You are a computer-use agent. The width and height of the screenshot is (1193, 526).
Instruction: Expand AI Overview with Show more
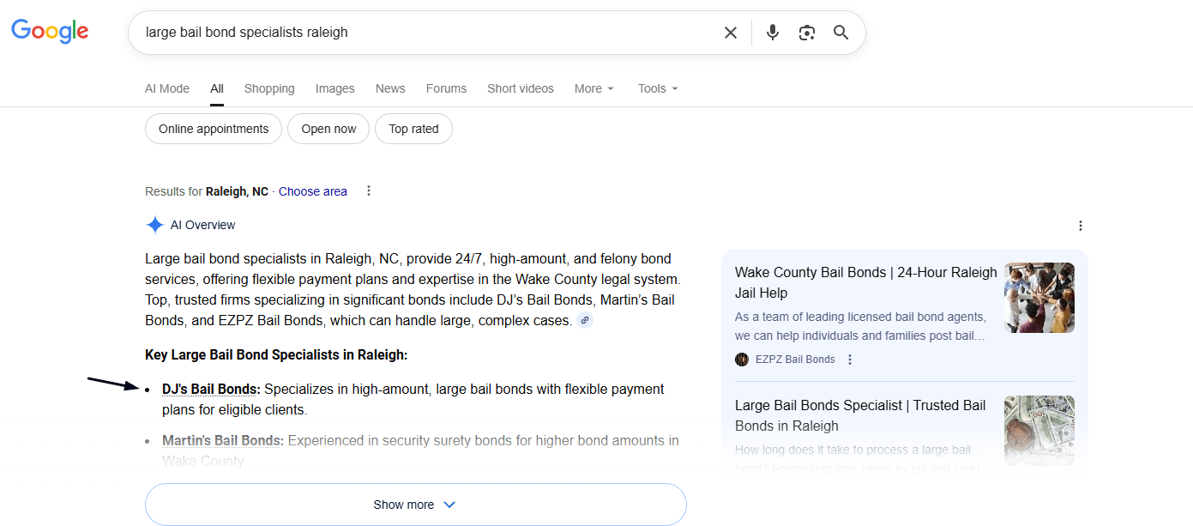[416, 505]
